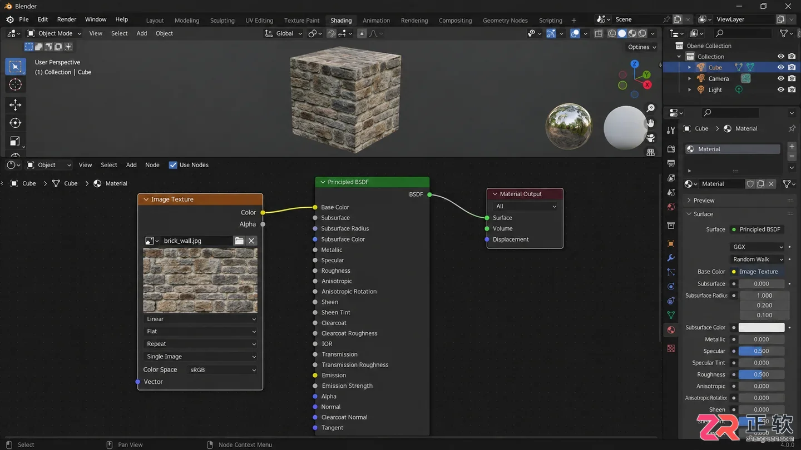Open the viewport Options dropdown

point(642,47)
